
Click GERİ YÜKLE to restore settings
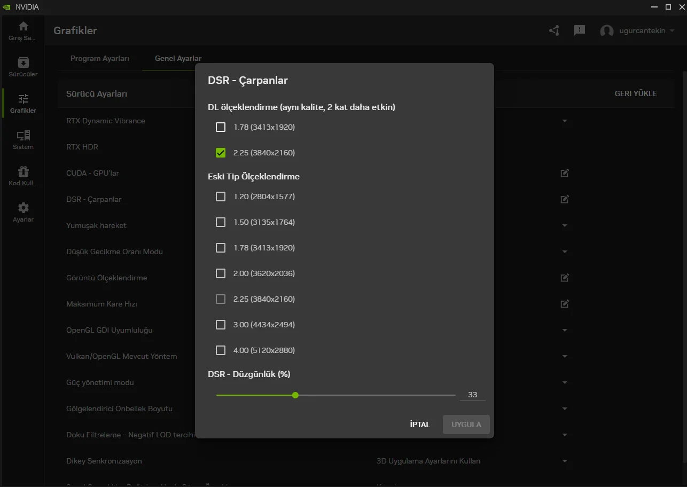[636, 93]
